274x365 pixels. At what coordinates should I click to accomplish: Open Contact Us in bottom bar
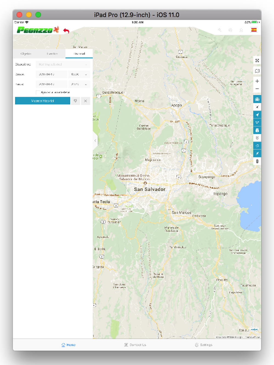click(x=135, y=345)
